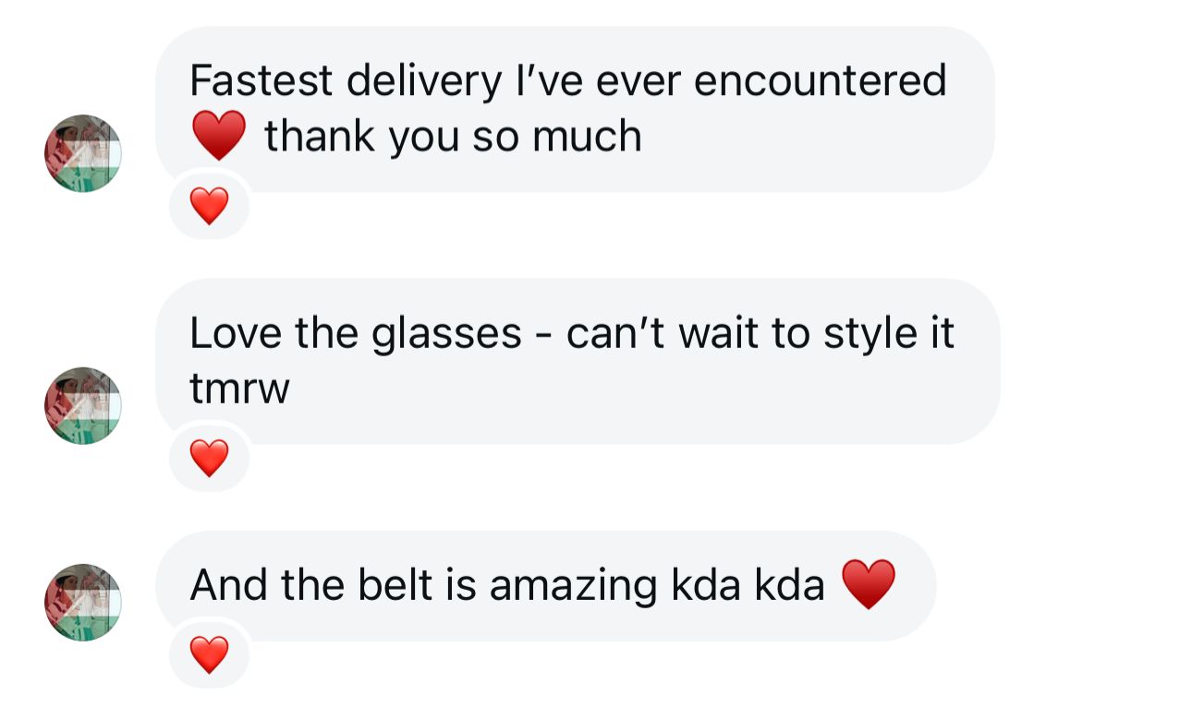Click heart reaction under the belt message
This screenshot has width=1192, height=719.
point(209,654)
